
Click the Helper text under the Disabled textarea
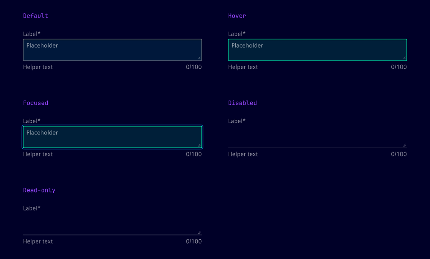(243, 154)
